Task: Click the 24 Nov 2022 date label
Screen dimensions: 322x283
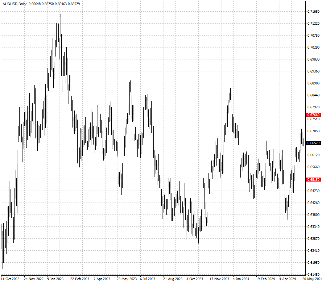Action: pyautogui.click(x=34, y=279)
